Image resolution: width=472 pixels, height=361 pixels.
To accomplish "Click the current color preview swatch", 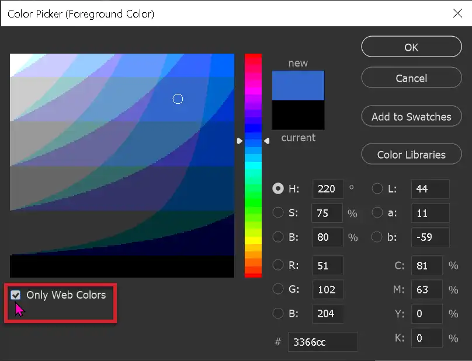I will 298,115.
